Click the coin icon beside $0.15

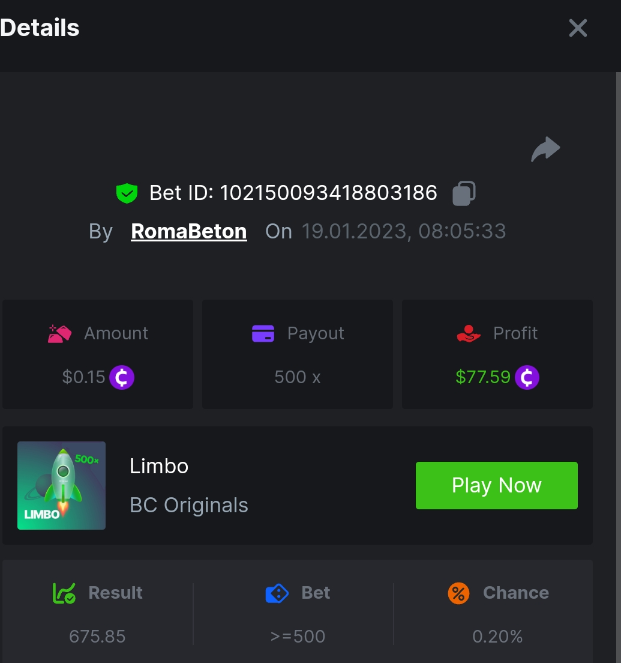click(x=122, y=378)
